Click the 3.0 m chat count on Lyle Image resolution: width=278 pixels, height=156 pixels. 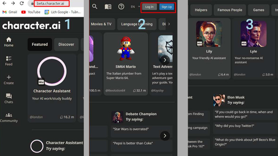[268, 75]
